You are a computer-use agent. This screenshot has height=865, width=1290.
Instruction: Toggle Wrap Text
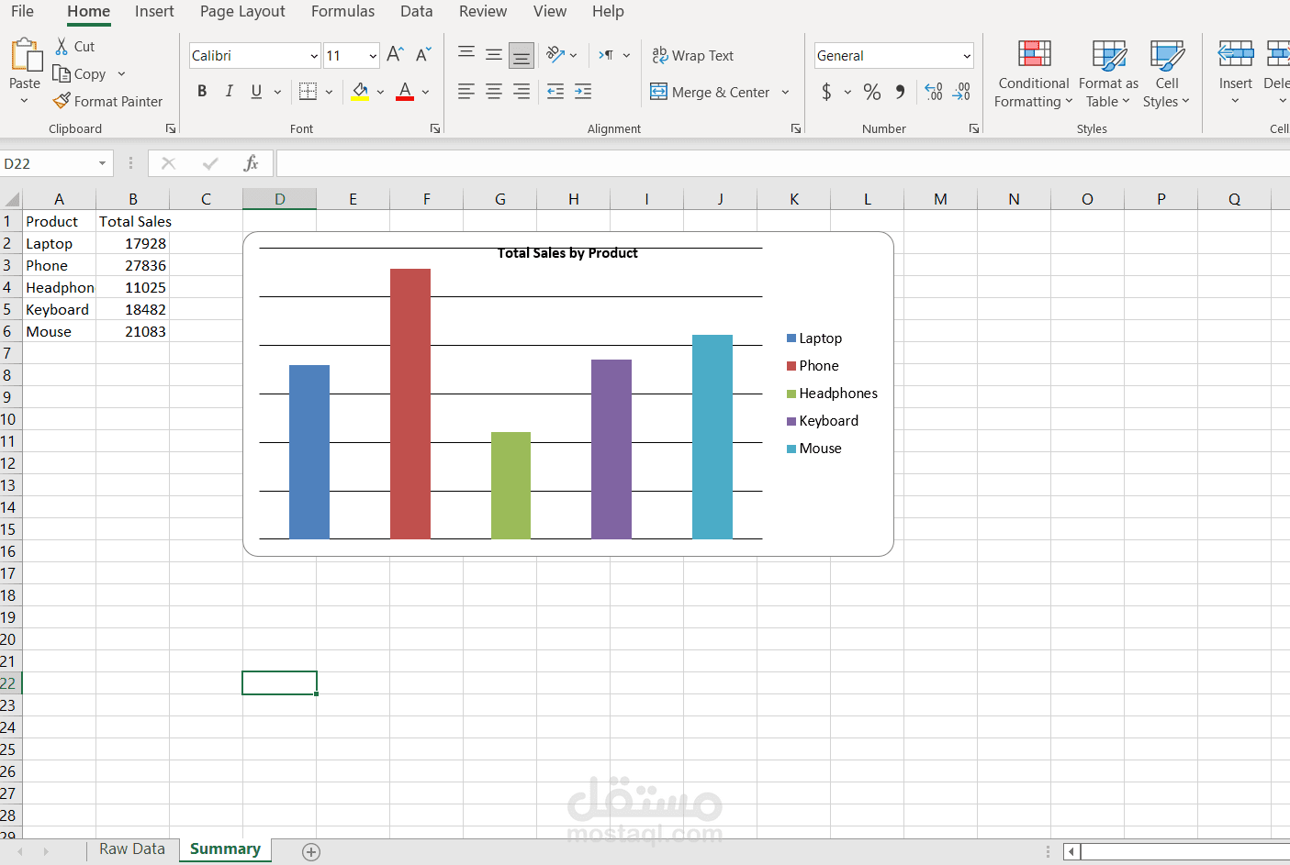coord(693,55)
